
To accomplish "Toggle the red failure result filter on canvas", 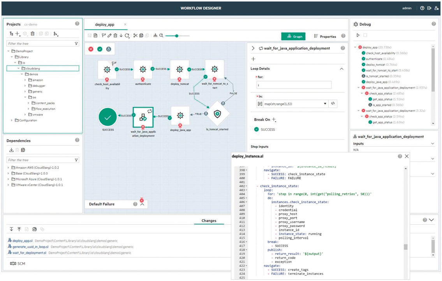I will click(x=91, y=49).
